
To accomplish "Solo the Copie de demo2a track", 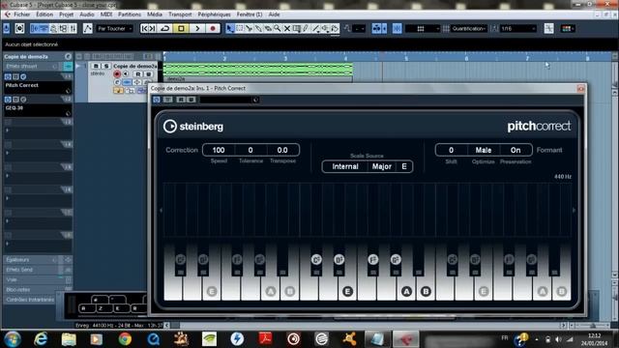I will [105, 66].
